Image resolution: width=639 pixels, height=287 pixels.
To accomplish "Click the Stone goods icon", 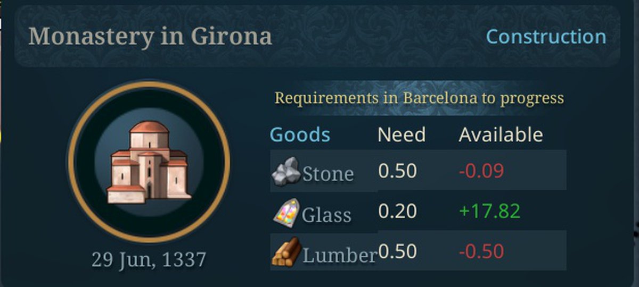I will click(286, 172).
